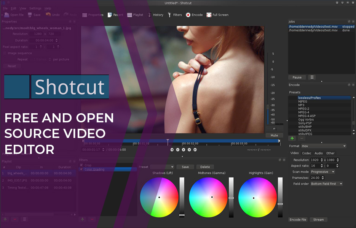356x228 pixels.
Task: Open the Scan mode Progressive dropdown
Action: click(x=322, y=172)
